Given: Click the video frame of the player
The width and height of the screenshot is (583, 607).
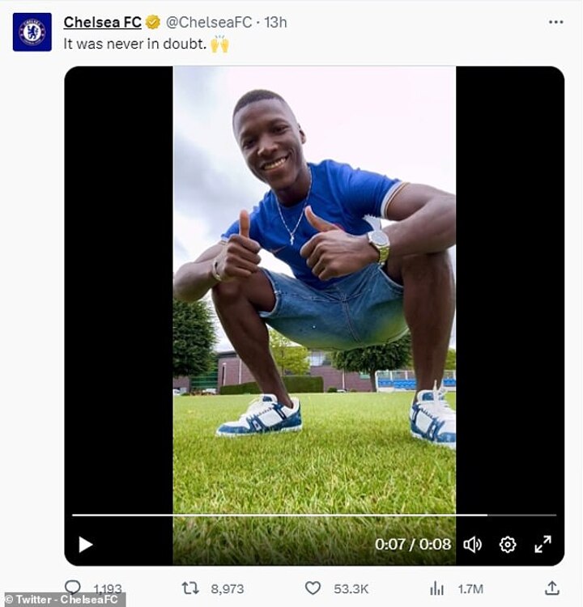Looking at the screenshot, I should click(314, 283).
